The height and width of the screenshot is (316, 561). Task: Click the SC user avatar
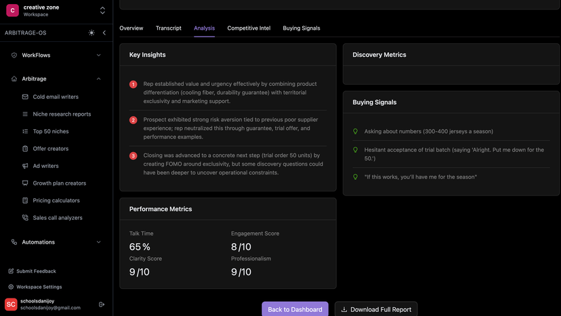11,304
